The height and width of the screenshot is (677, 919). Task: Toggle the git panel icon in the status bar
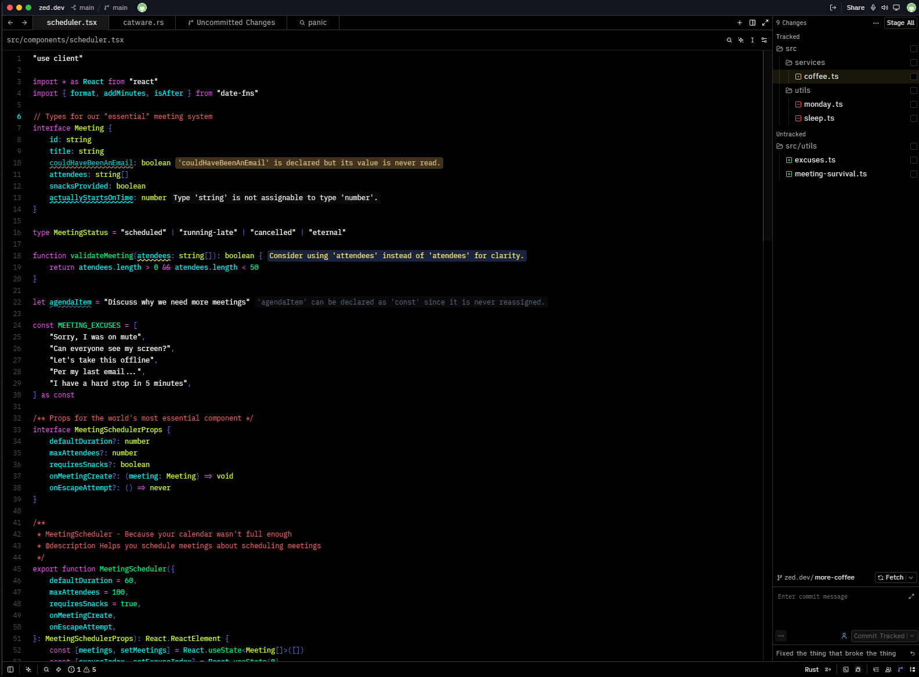point(900,669)
